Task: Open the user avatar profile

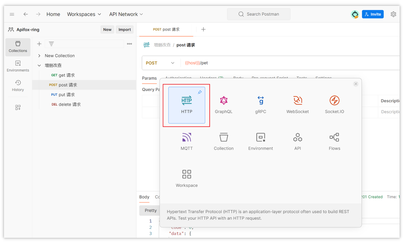Action: pos(355,14)
